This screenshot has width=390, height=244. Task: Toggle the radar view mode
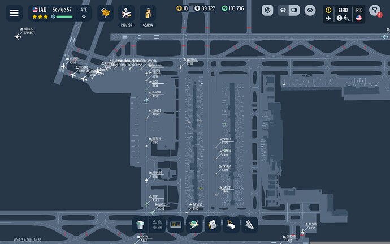(269, 10)
